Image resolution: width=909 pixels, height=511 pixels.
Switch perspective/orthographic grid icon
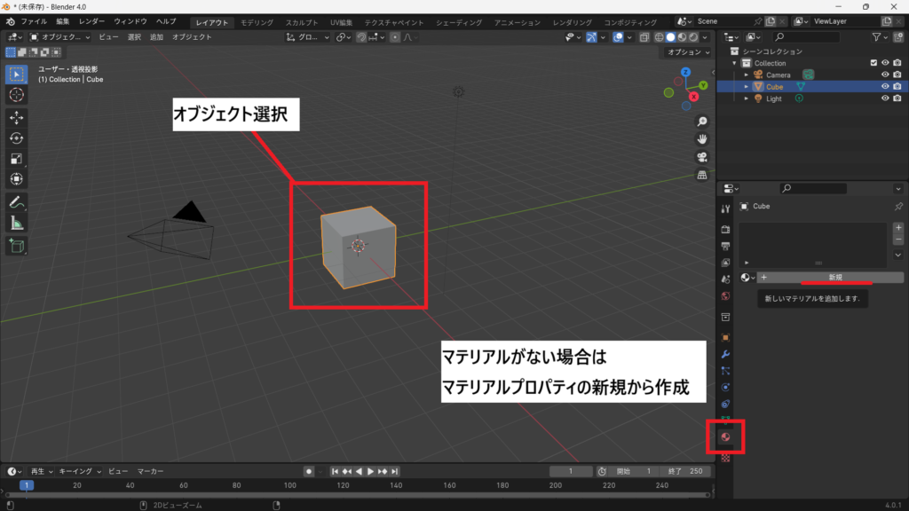[x=702, y=175]
